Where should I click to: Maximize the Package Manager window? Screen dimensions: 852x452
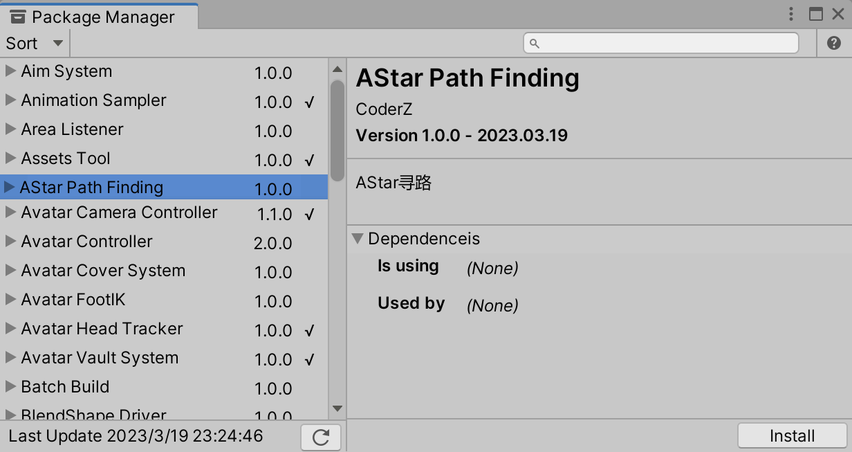coord(817,13)
